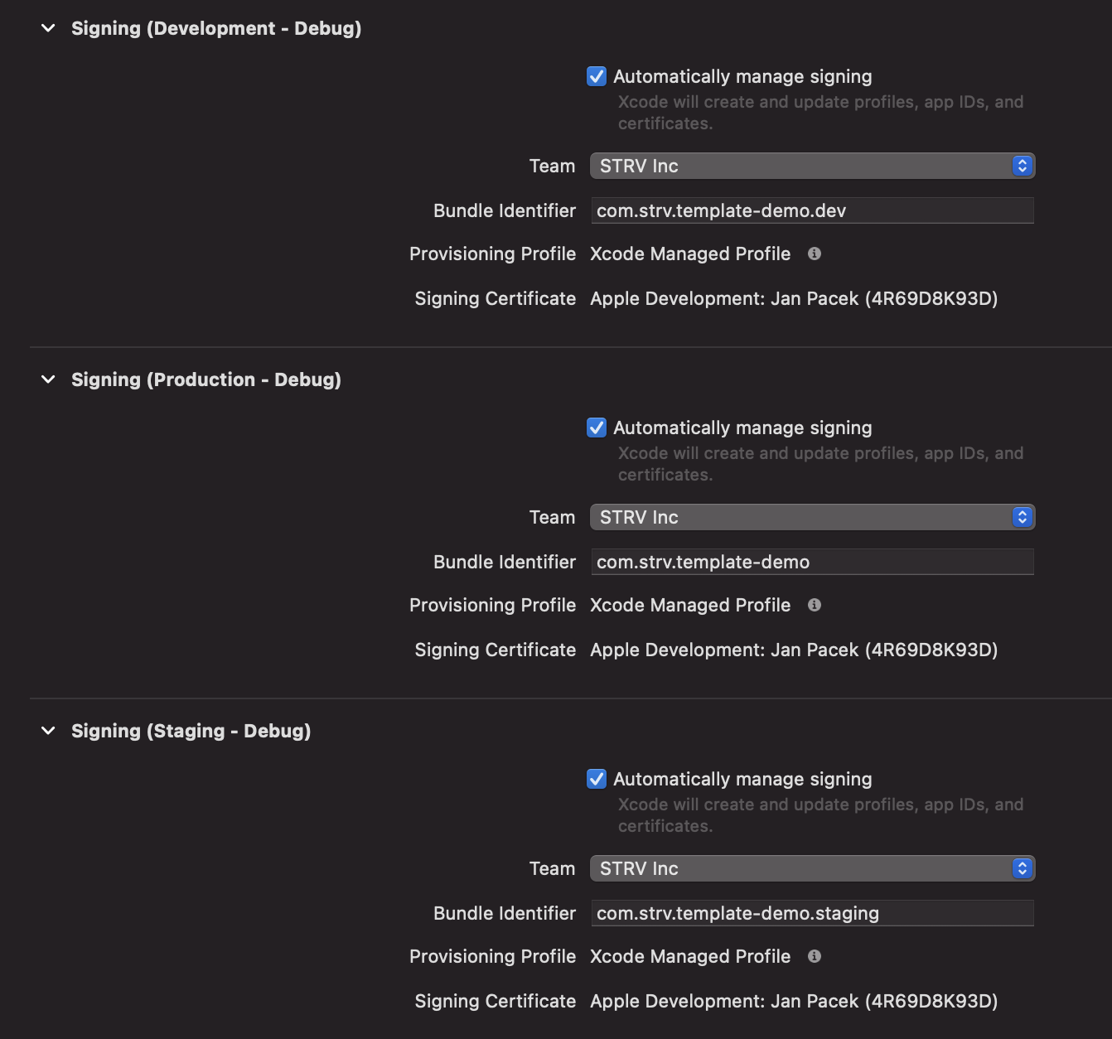Click the info icon beside Development provisioning profile
1112x1039 pixels.
coord(814,254)
